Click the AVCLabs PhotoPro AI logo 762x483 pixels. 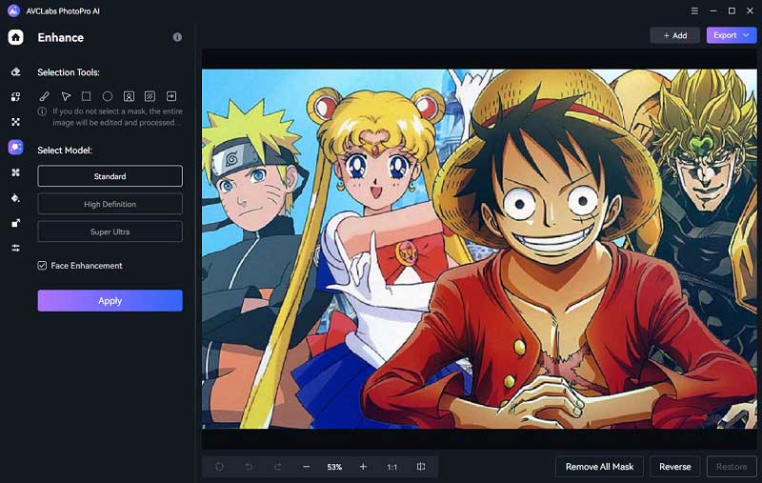coord(13,10)
